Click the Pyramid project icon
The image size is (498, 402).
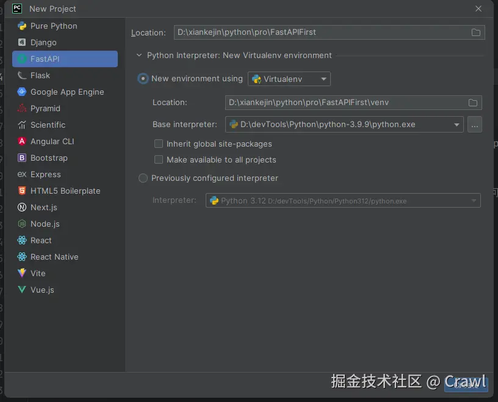(x=22, y=109)
